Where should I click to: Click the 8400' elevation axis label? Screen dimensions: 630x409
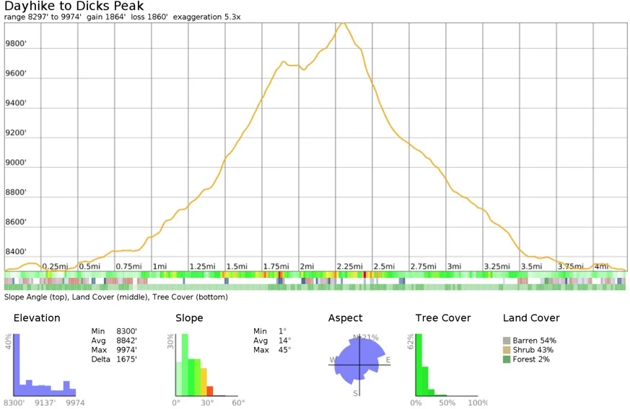16,251
